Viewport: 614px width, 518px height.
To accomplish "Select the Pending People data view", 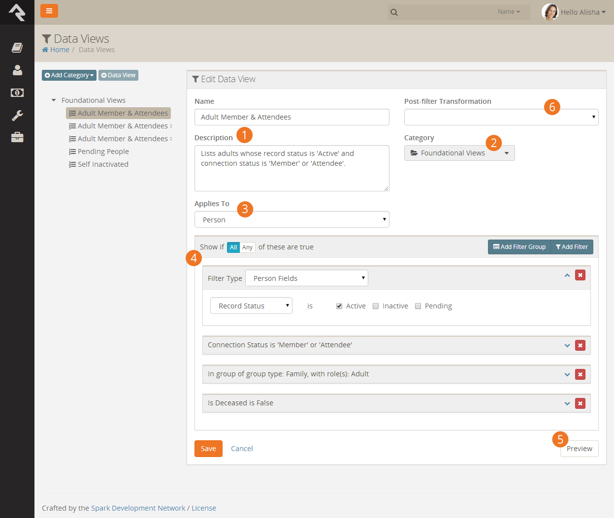I will point(99,152).
